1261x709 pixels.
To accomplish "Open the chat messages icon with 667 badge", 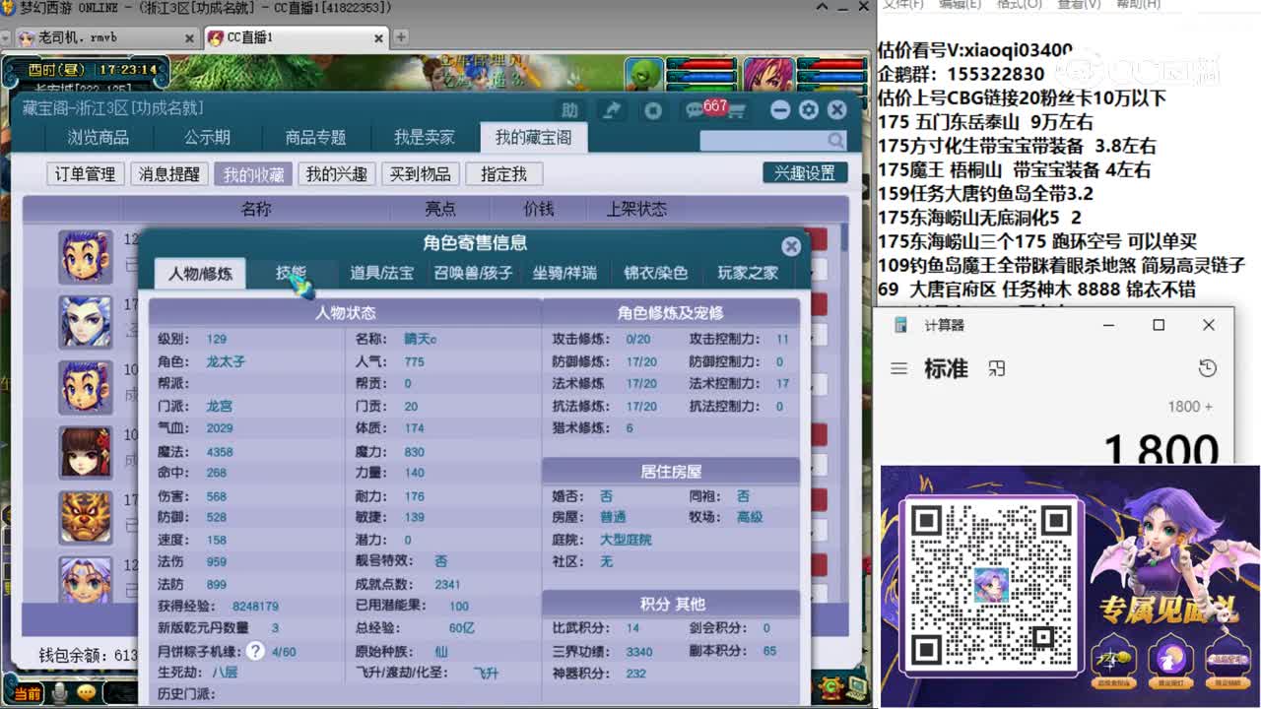I will click(x=696, y=110).
